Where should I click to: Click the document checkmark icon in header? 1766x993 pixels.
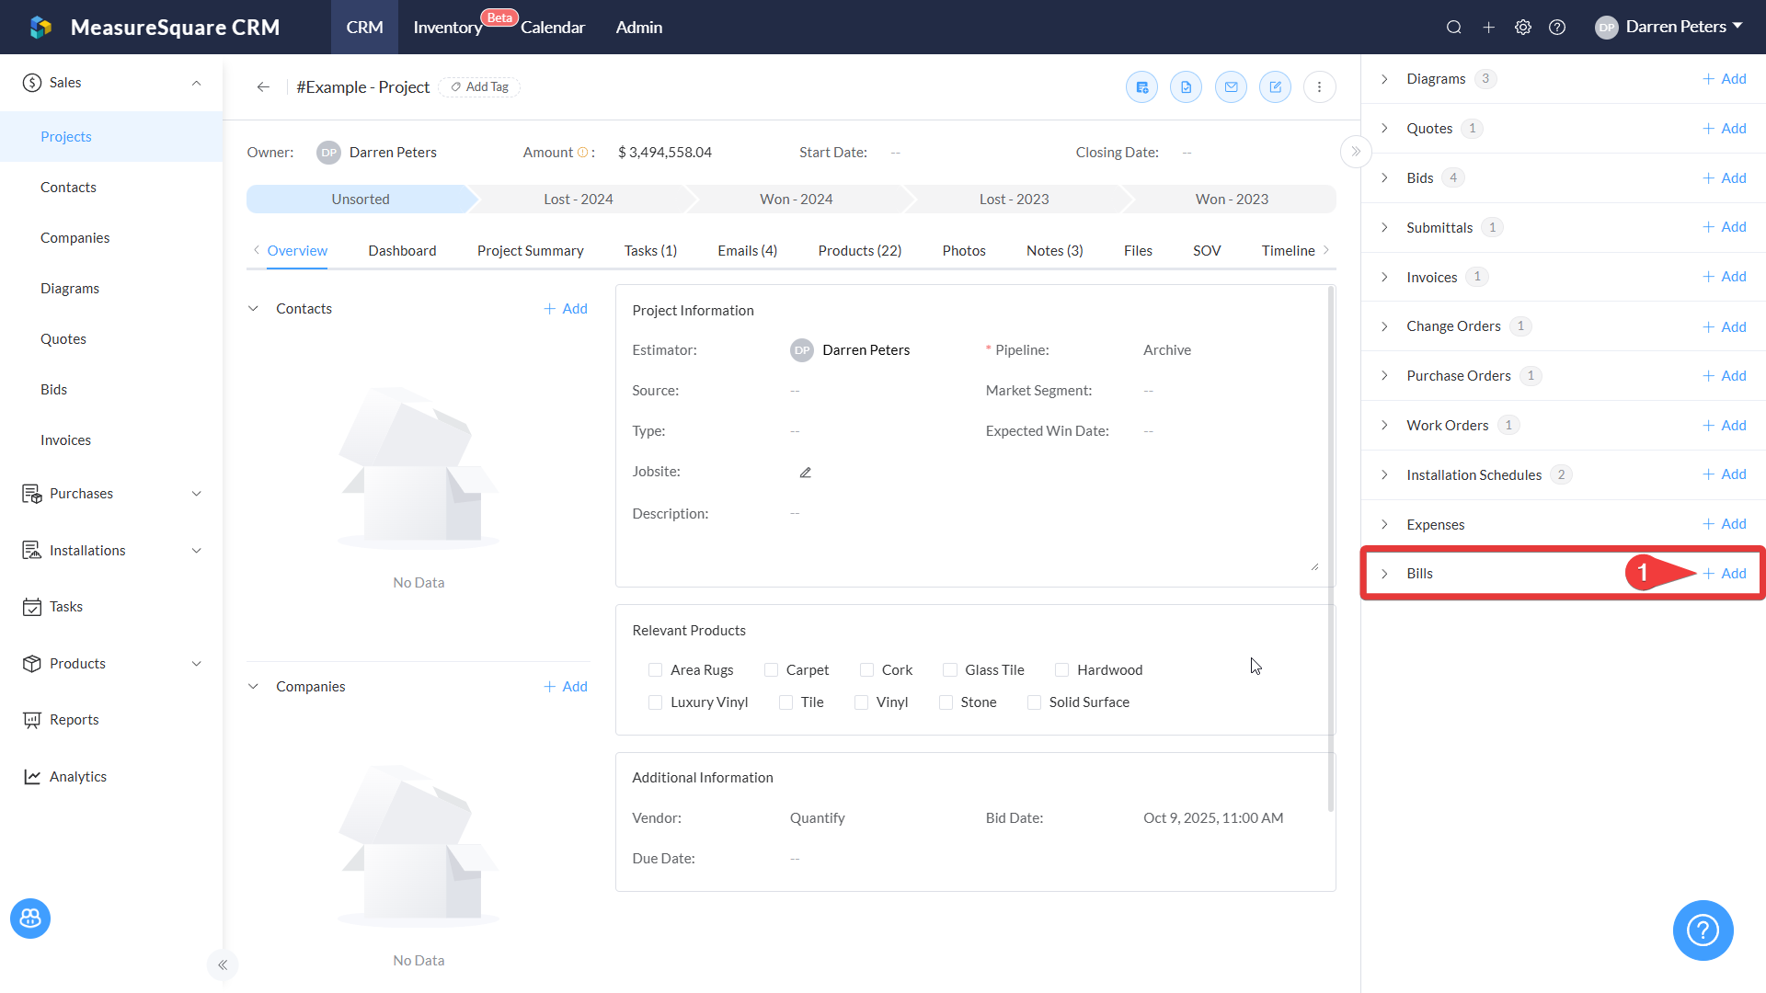[1186, 87]
